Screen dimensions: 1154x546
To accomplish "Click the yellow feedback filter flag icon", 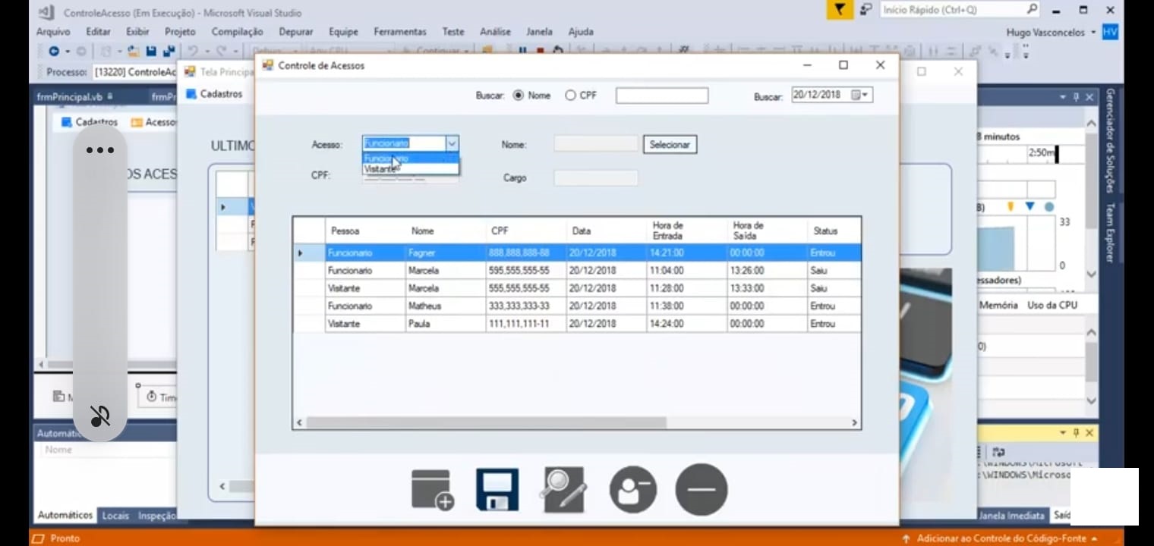I will 839,10.
